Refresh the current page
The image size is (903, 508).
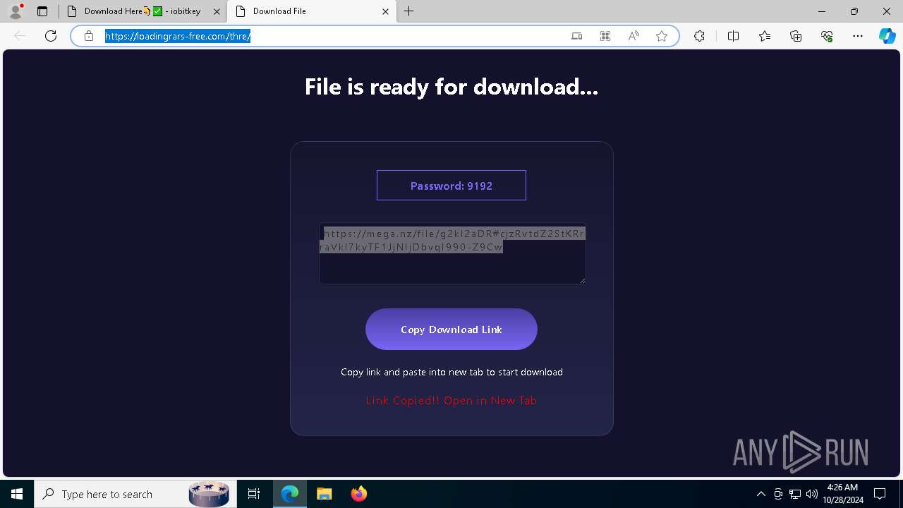click(51, 36)
